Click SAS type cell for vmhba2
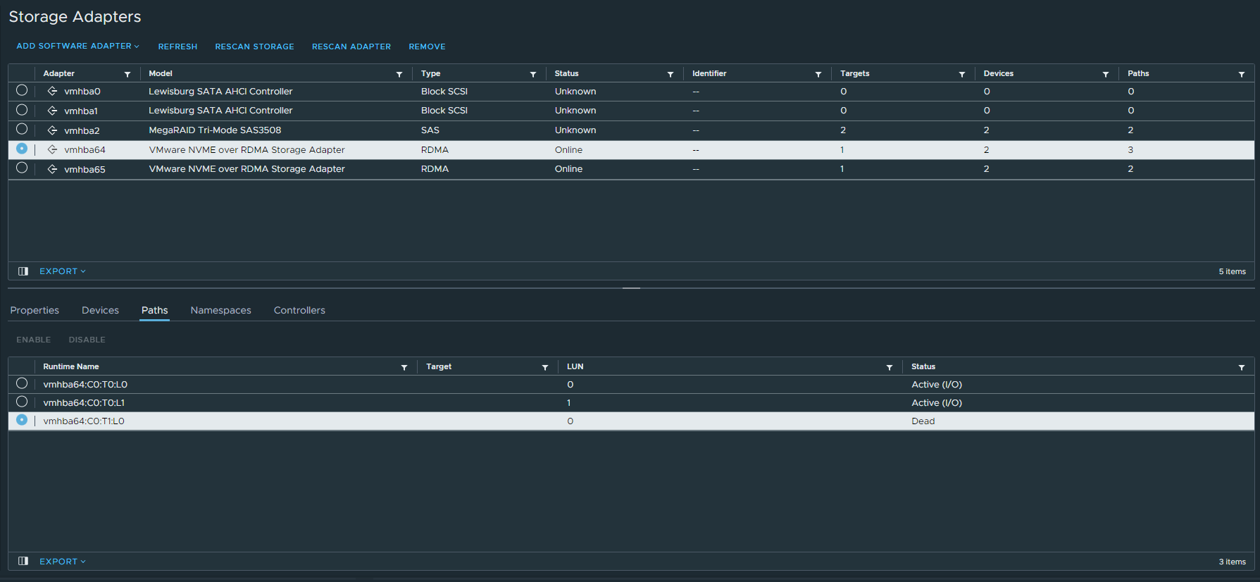 click(x=430, y=130)
